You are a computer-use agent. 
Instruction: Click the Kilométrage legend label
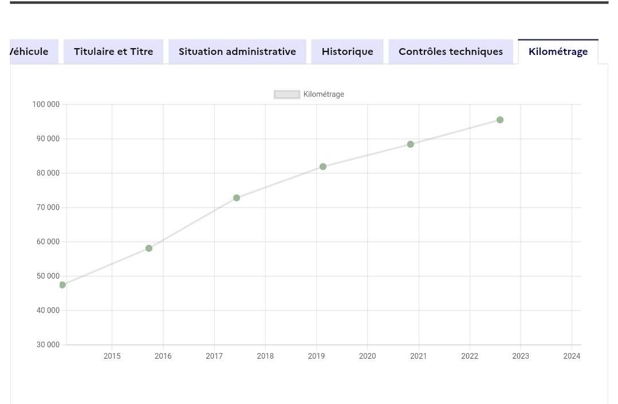324,94
